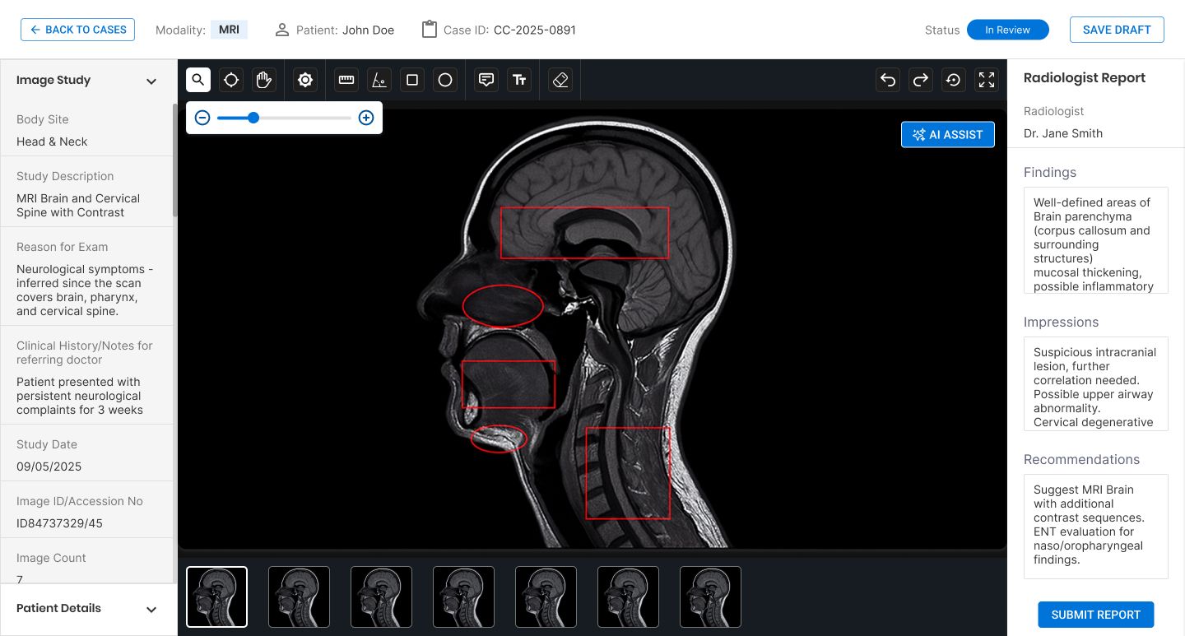
Task: Open brightness and contrast adjustment
Action: point(304,80)
